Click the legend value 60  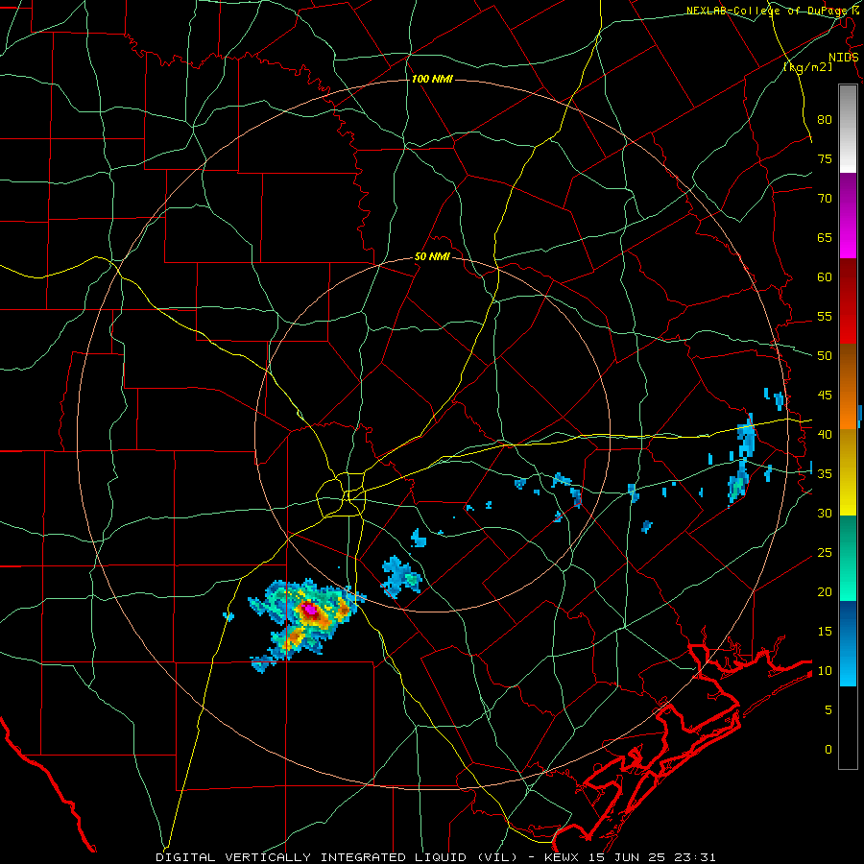825,277
